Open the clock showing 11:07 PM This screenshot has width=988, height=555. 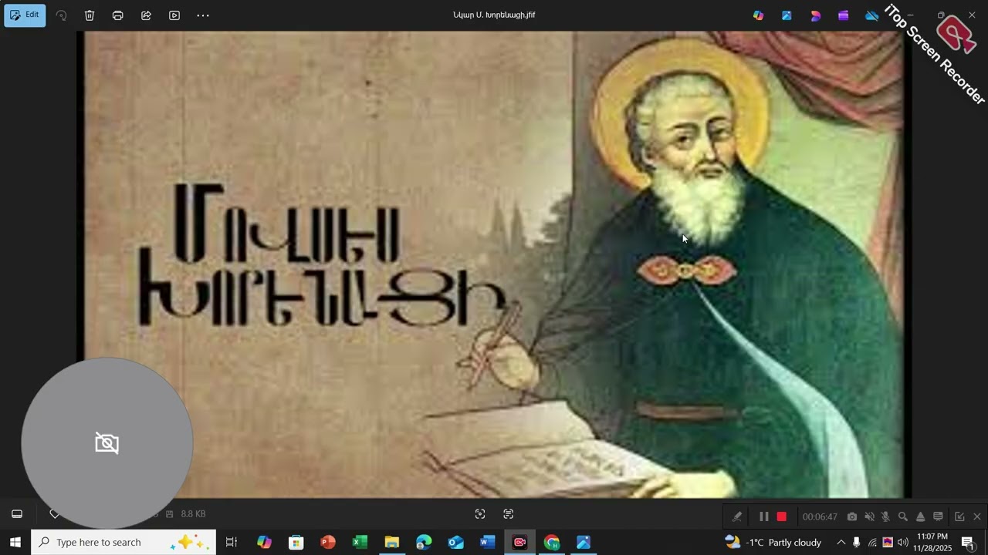932,542
